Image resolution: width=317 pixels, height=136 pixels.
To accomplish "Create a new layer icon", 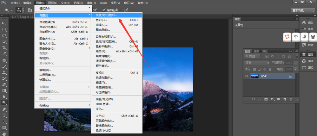I will point(284,99).
